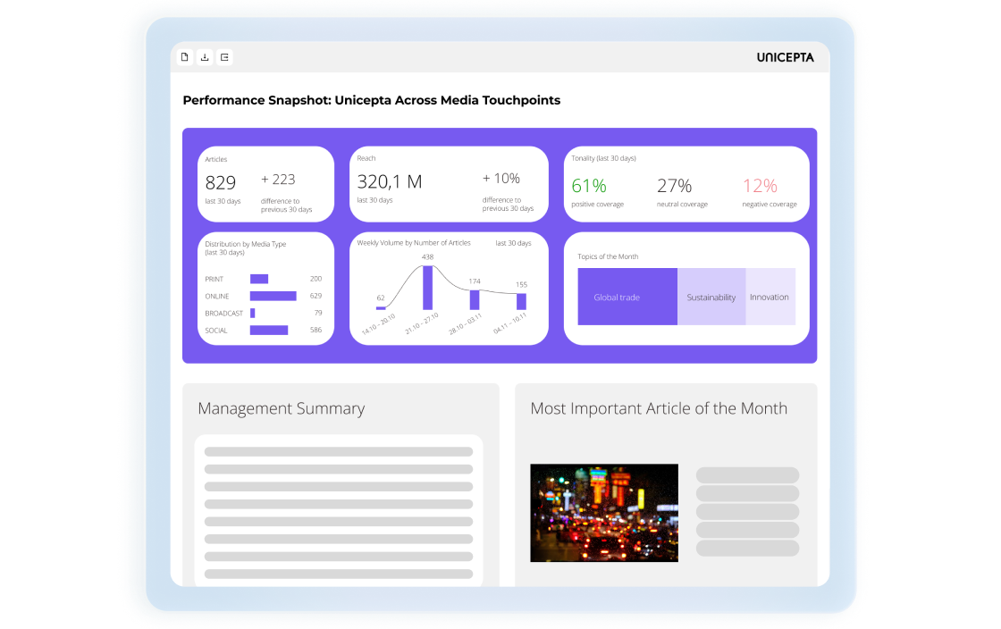Click the 438 weekly volume bar
This screenshot has width=1001, height=629.
click(428, 288)
